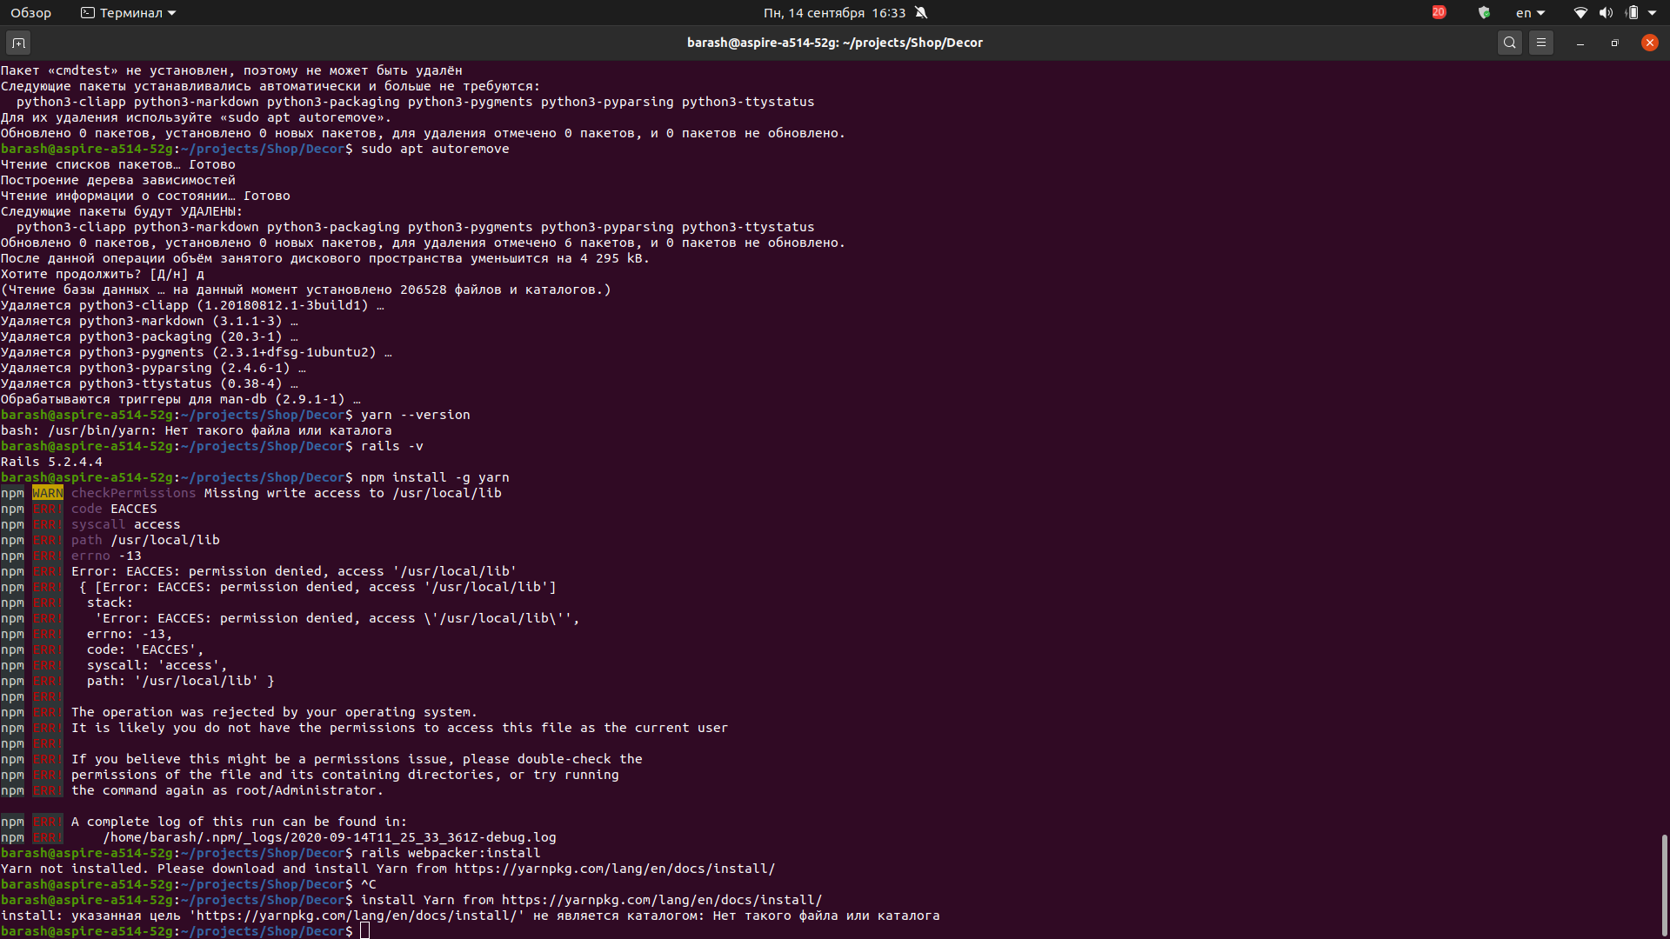Minimize the terminal window
1670x939 pixels.
pos(1580,43)
